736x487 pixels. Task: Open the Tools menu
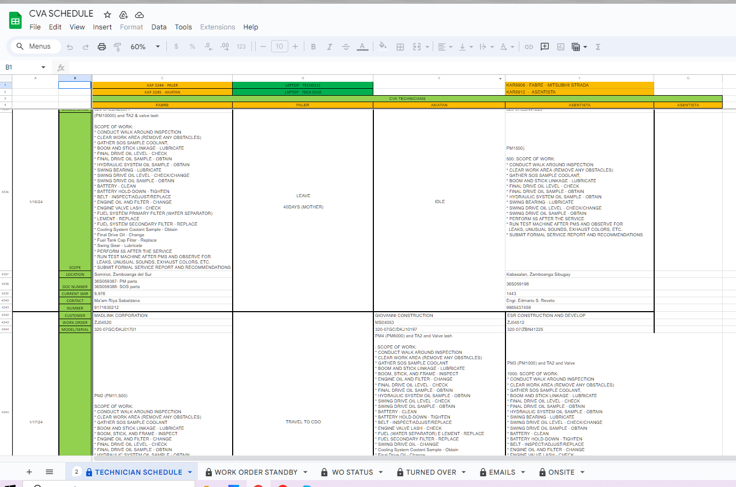[x=183, y=27]
